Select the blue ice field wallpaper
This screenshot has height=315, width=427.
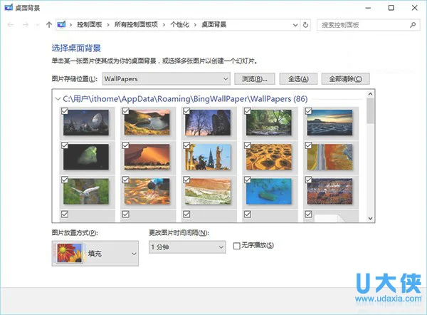click(330, 123)
